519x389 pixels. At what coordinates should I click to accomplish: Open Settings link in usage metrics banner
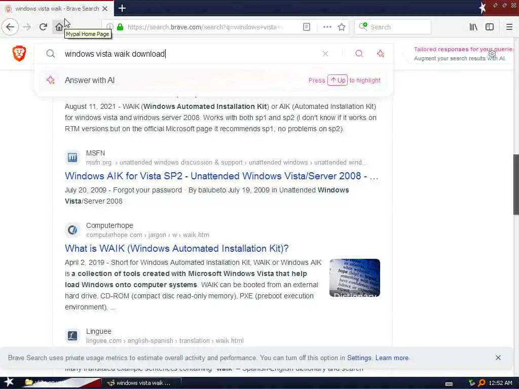(x=359, y=358)
